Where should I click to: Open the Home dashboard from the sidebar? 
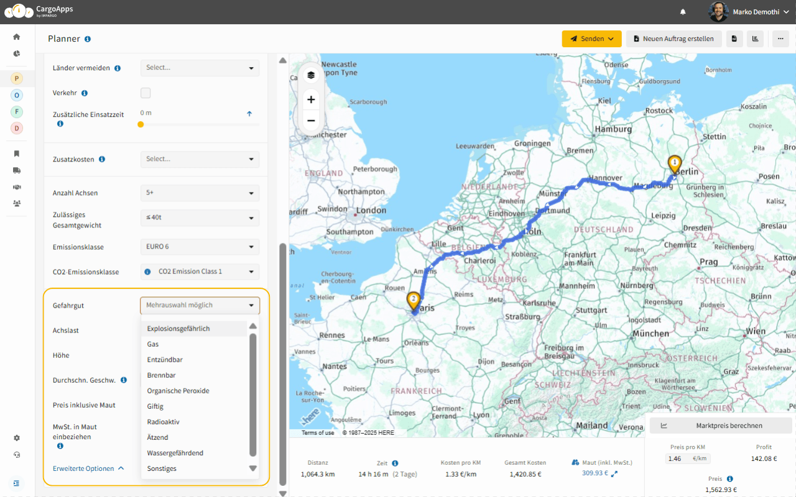16,37
